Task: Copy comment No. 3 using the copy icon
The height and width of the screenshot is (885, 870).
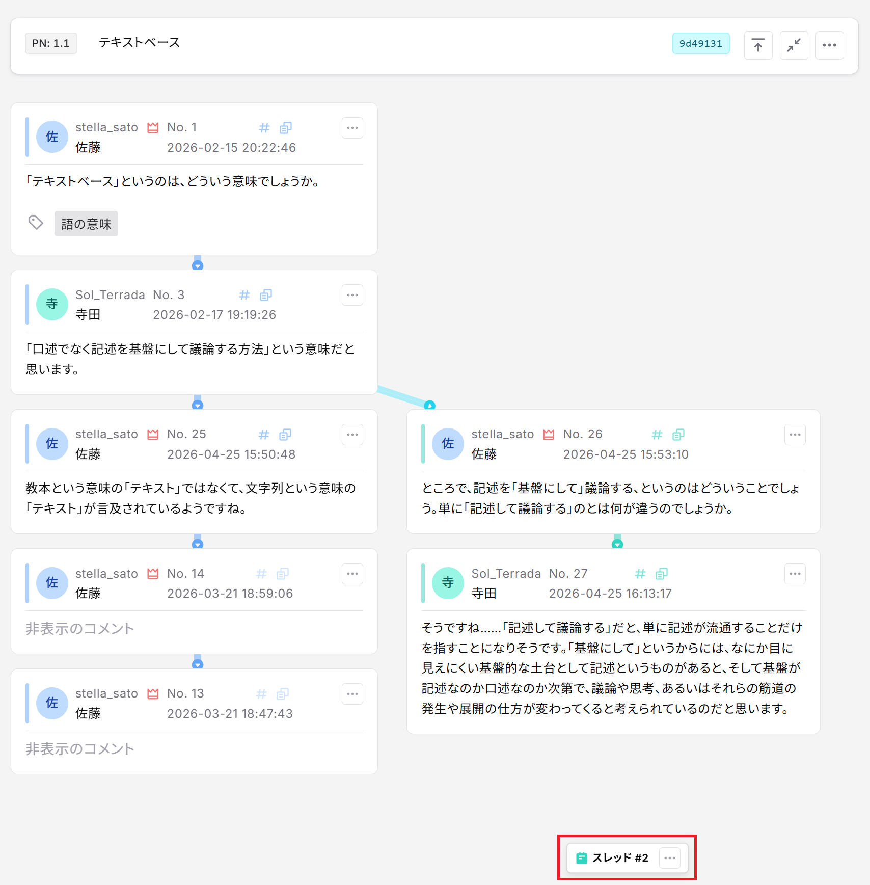Action: [266, 295]
